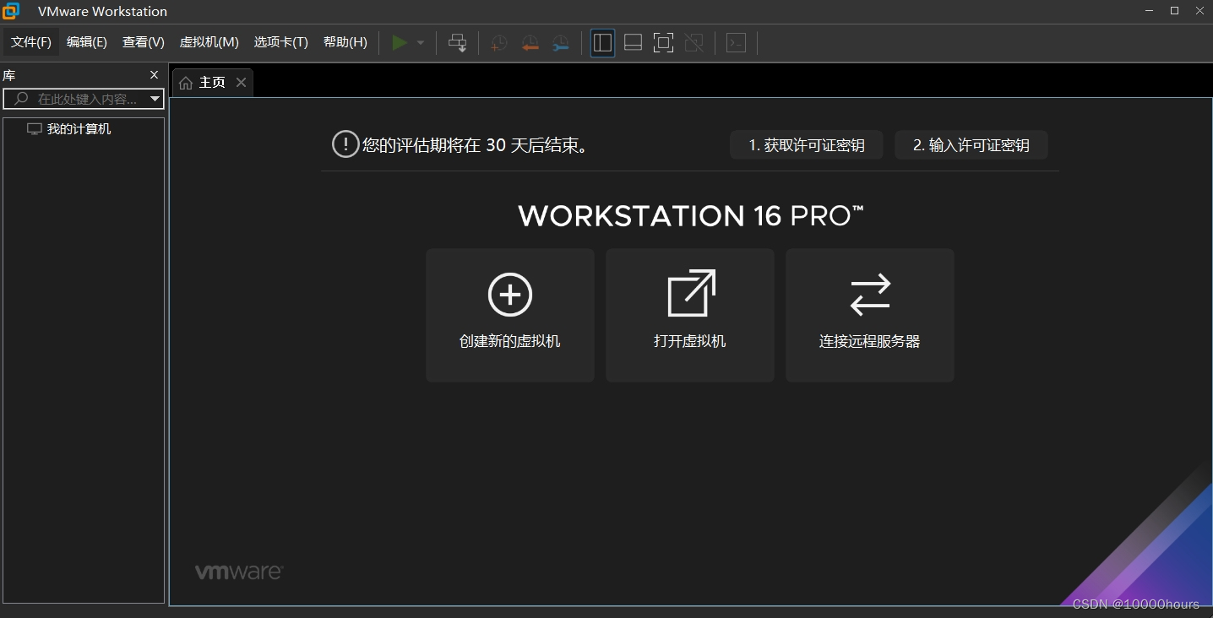The image size is (1213, 618).
Task: Close the VMware Workstation window
Action: [x=1199, y=10]
